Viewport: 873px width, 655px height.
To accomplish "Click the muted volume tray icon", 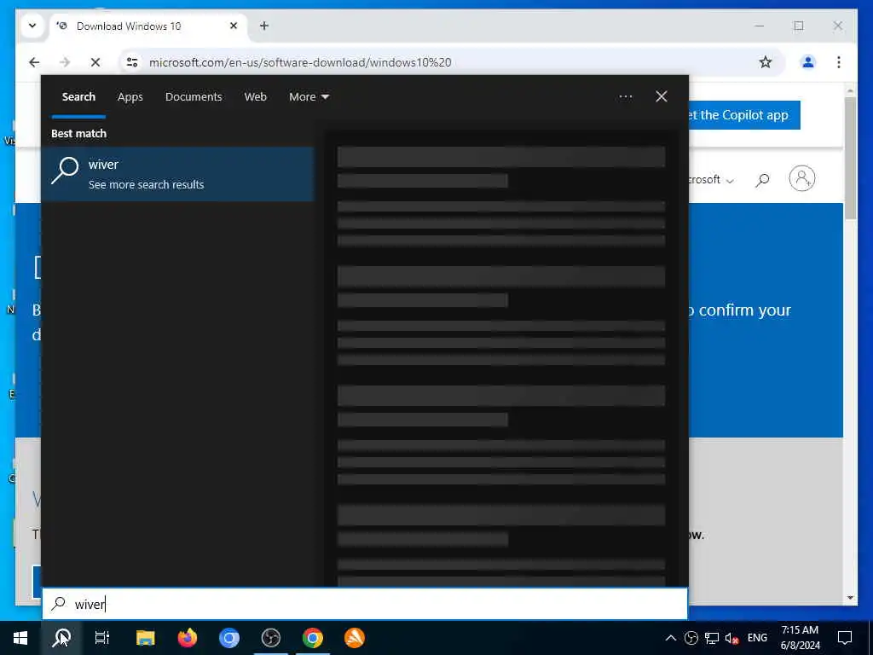I will (x=731, y=638).
